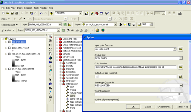This screenshot has height=112, width=191.
Task: Click the Full Extent globe icon
Action: click(x=50, y=58)
